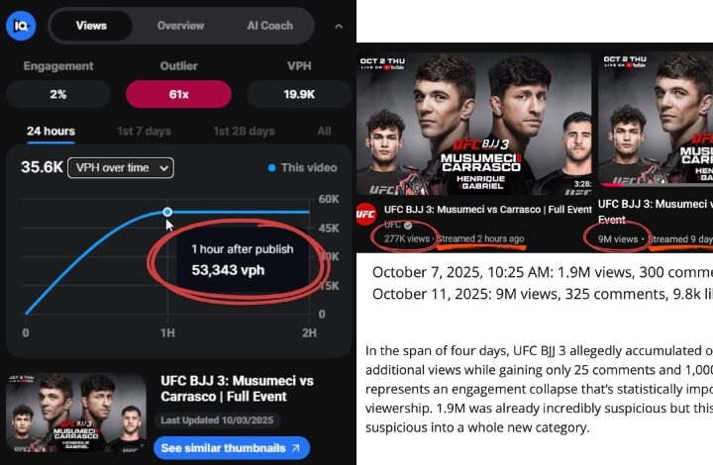Switch to the Overview tab
The width and height of the screenshot is (713, 465).
point(180,26)
